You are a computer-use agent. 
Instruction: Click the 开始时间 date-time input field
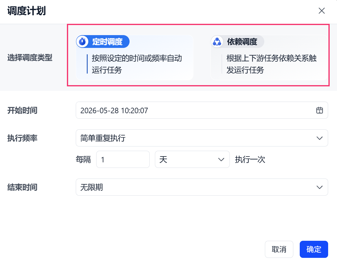pos(202,110)
